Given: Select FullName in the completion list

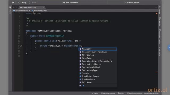Looking at the screenshot, I should pyautogui.click(x=97, y=82).
